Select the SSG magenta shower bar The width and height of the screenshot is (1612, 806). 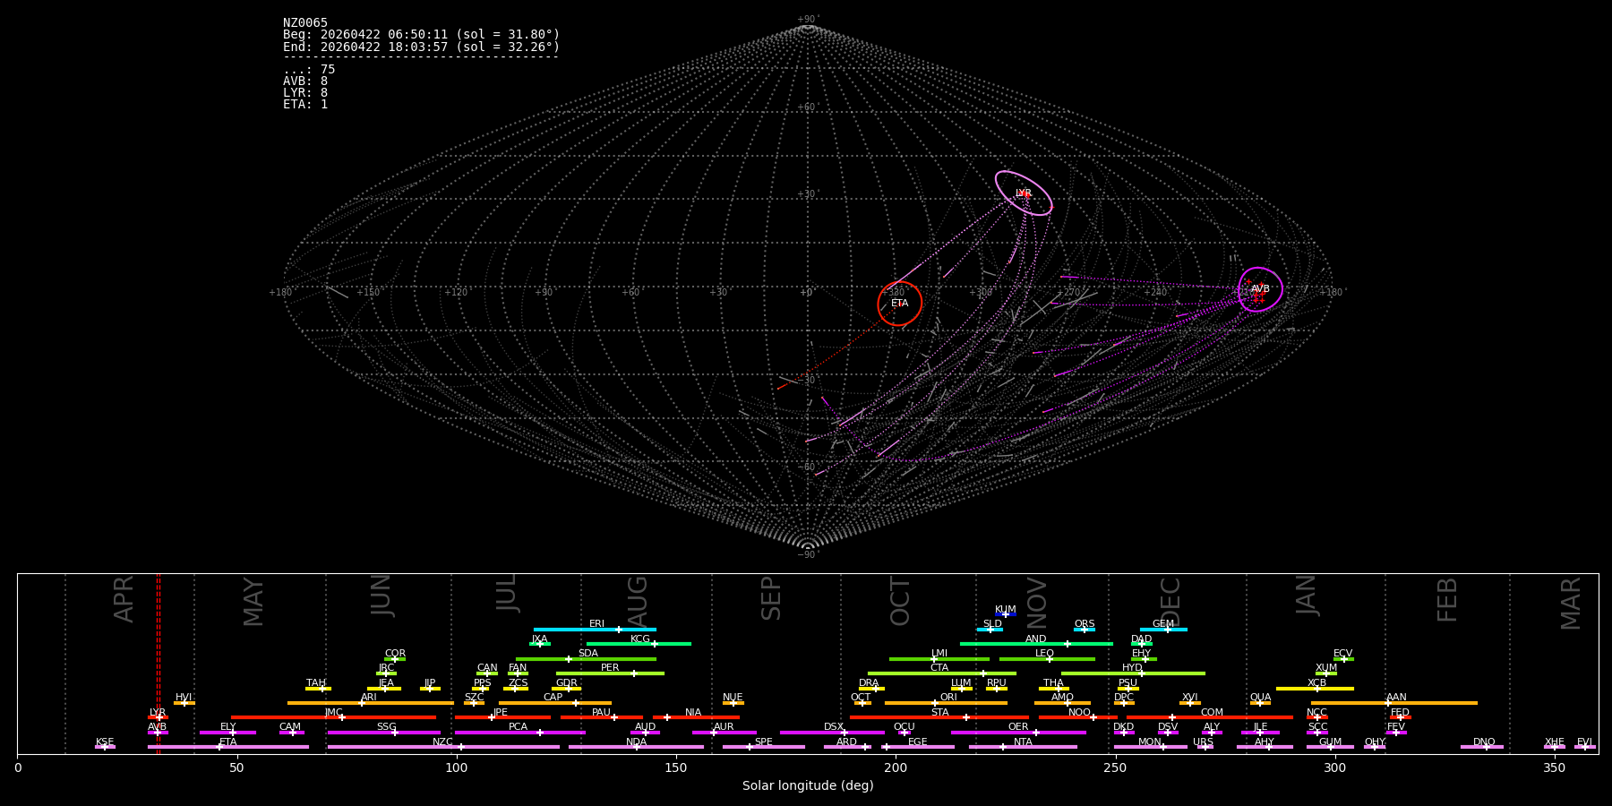tap(384, 733)
